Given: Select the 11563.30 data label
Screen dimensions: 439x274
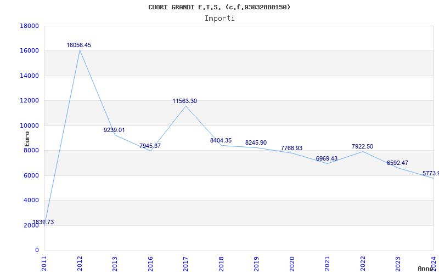Looking at the screenshot, I should (x=185, y=101).
